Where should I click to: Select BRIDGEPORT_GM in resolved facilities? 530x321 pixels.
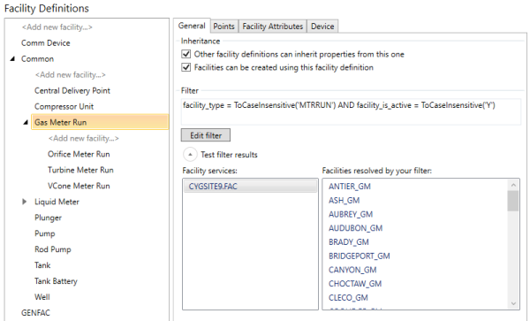(360, 256)
